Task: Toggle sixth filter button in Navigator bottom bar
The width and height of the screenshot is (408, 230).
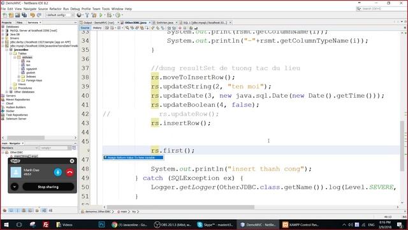Action: (x=37, y=210)
